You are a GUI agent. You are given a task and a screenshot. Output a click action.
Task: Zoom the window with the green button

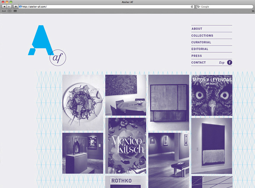[x=11, y=2]
